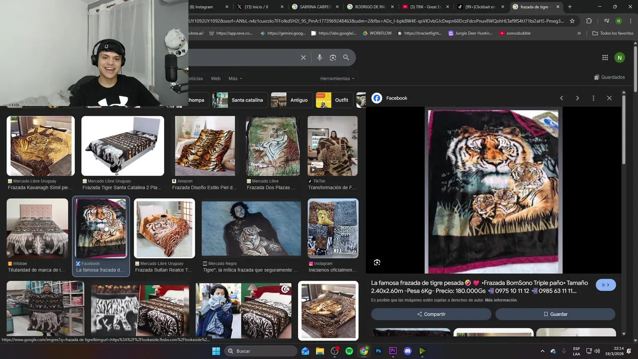Open a new browser tab
The height and width of the screenshot is (359, 638).
[570, 7]
